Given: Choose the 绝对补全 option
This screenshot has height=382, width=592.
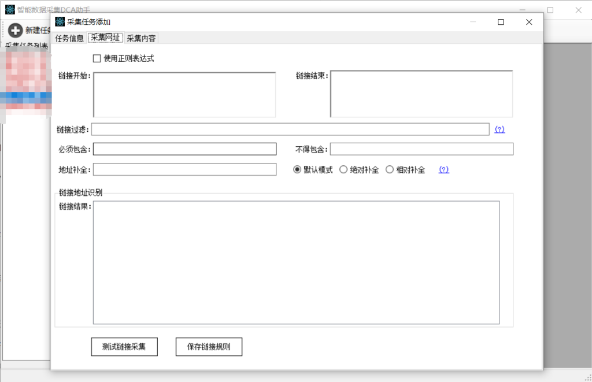Looking at the screenshot, I should click(x=343, y=170).
